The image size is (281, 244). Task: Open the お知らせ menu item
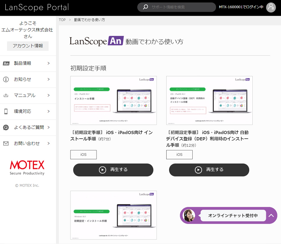tap(28, 79)
